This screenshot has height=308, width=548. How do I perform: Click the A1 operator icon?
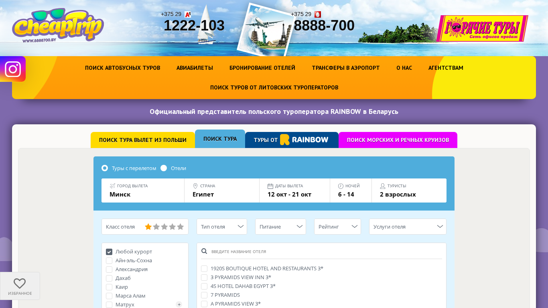point(188,14)
